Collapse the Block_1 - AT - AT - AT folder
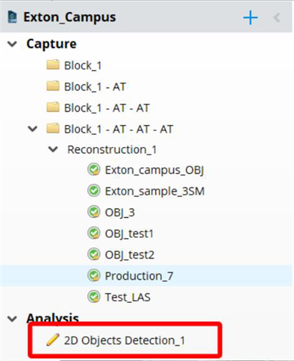This screenshot has width=294, height=361. (x=32, y=129)
